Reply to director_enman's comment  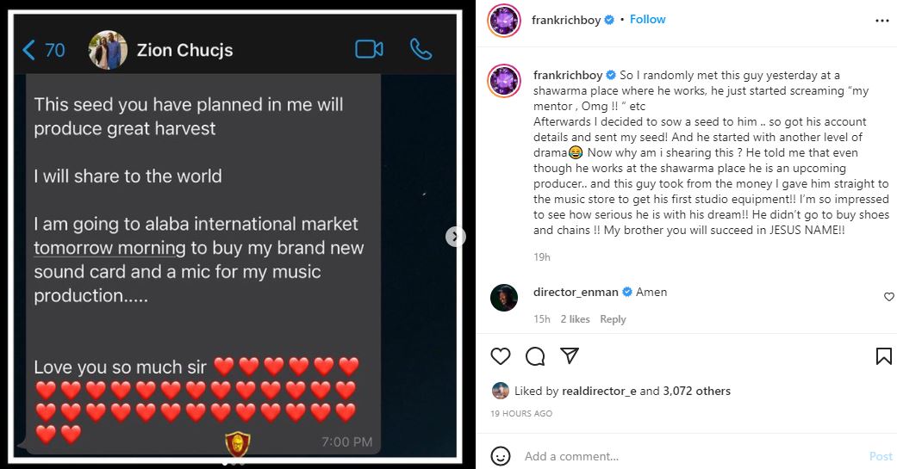[x=613, y=319]
